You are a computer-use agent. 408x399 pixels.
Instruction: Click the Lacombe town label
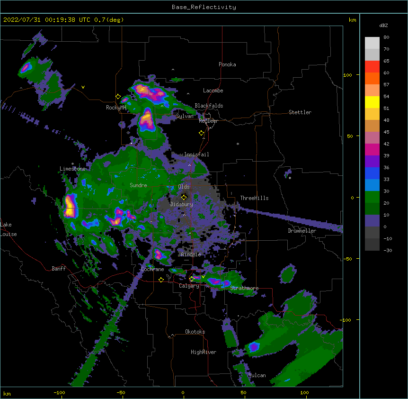click(x=213, y=91)
